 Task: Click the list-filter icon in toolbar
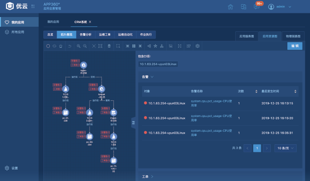(188, 46)
